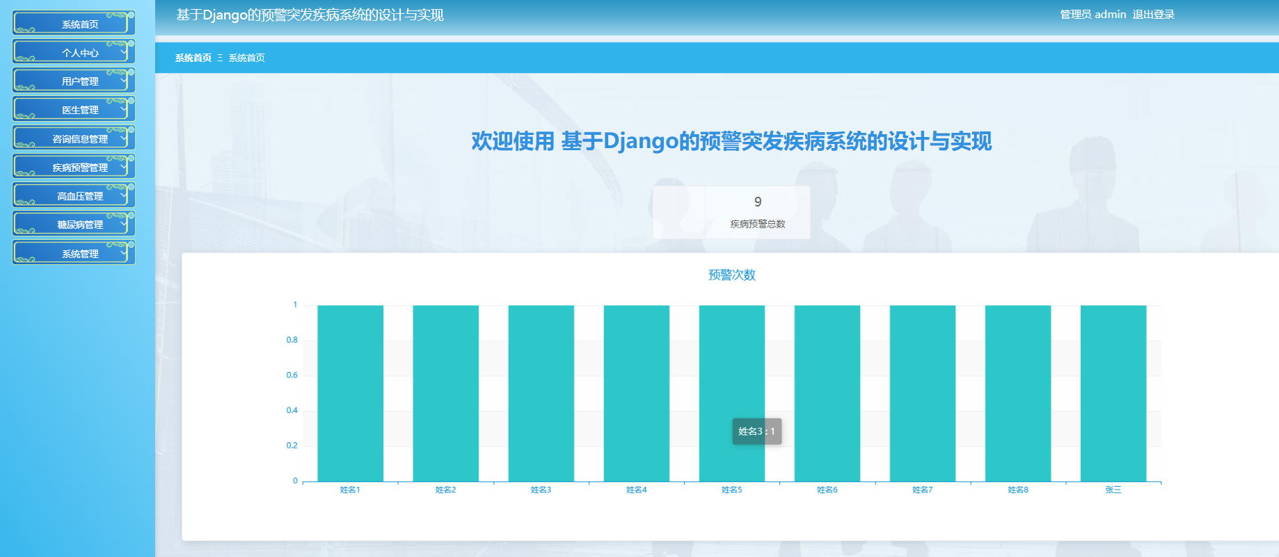This screenshot has height=557, width=1279.
Task: Select the 糖尿病管理 sidebar label
Action: tap(80, 225)
